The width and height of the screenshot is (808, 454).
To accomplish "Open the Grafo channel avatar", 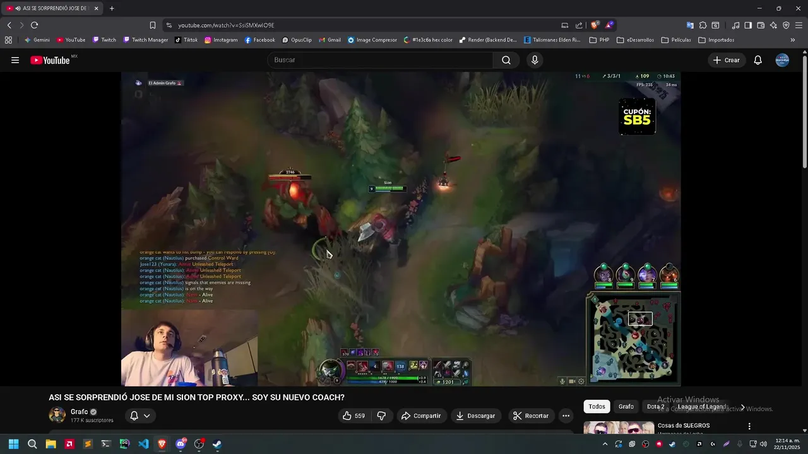I will [57, 415].
